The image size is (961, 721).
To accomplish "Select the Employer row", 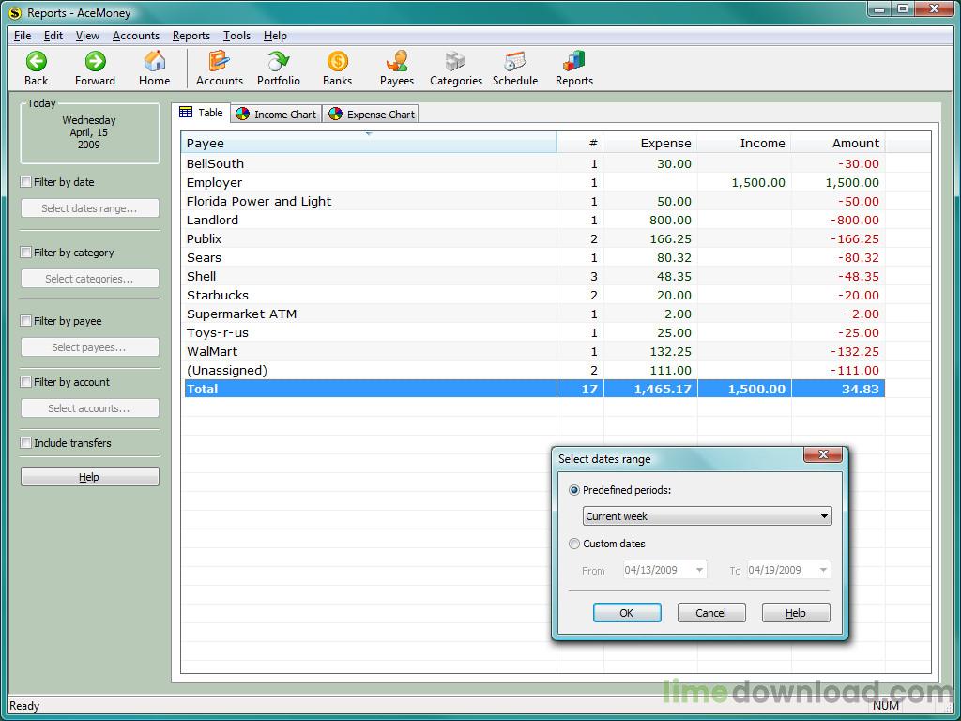I will click(x=534, y=183).
